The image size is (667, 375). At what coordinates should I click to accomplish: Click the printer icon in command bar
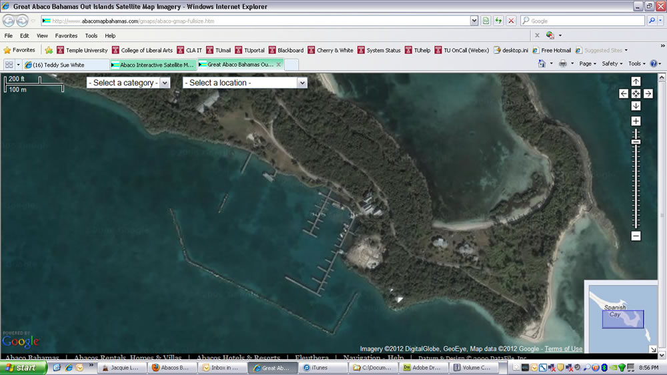[562, 64]
